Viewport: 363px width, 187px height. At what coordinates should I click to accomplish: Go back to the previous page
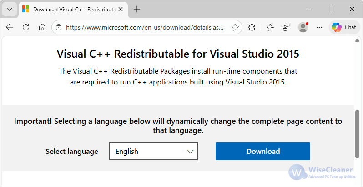click(10, 27)
